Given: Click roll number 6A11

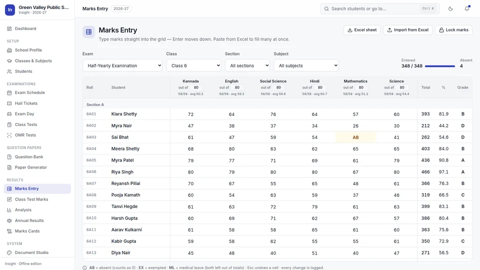Looking at the screenshot, I should point(91,229).
